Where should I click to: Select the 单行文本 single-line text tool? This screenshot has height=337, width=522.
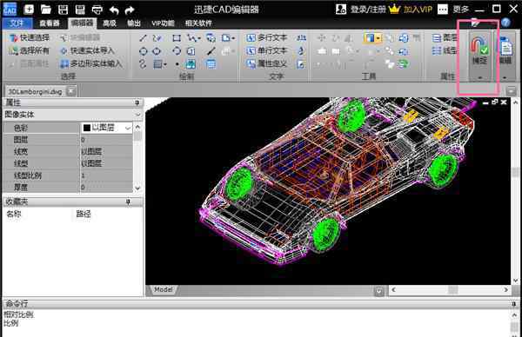tap(267, 51)
